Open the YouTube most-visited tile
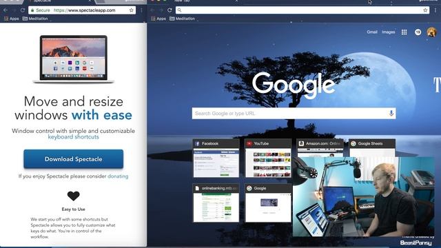 pos(268,158)
